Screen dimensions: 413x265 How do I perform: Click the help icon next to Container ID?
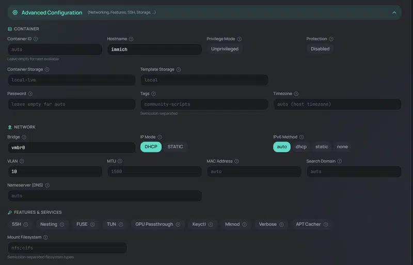(x=36, y=39)
